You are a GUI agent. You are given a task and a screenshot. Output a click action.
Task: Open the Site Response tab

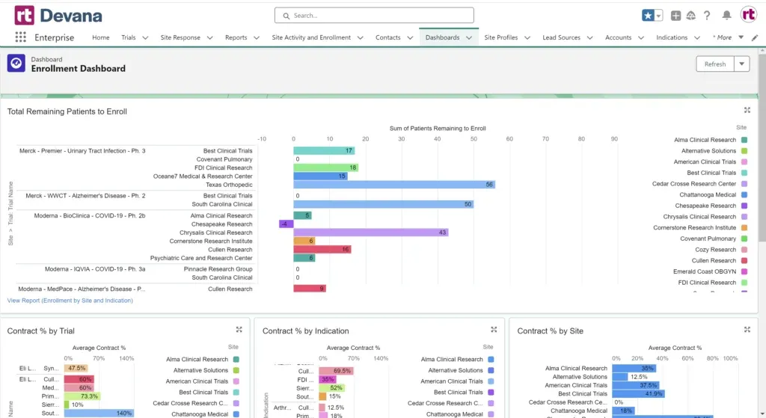click(180, 37)
